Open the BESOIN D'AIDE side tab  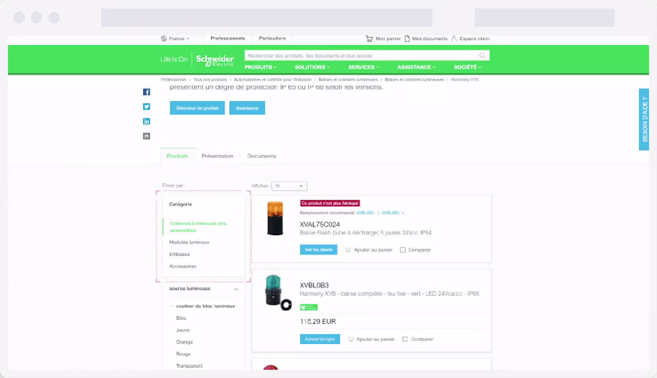644,119
